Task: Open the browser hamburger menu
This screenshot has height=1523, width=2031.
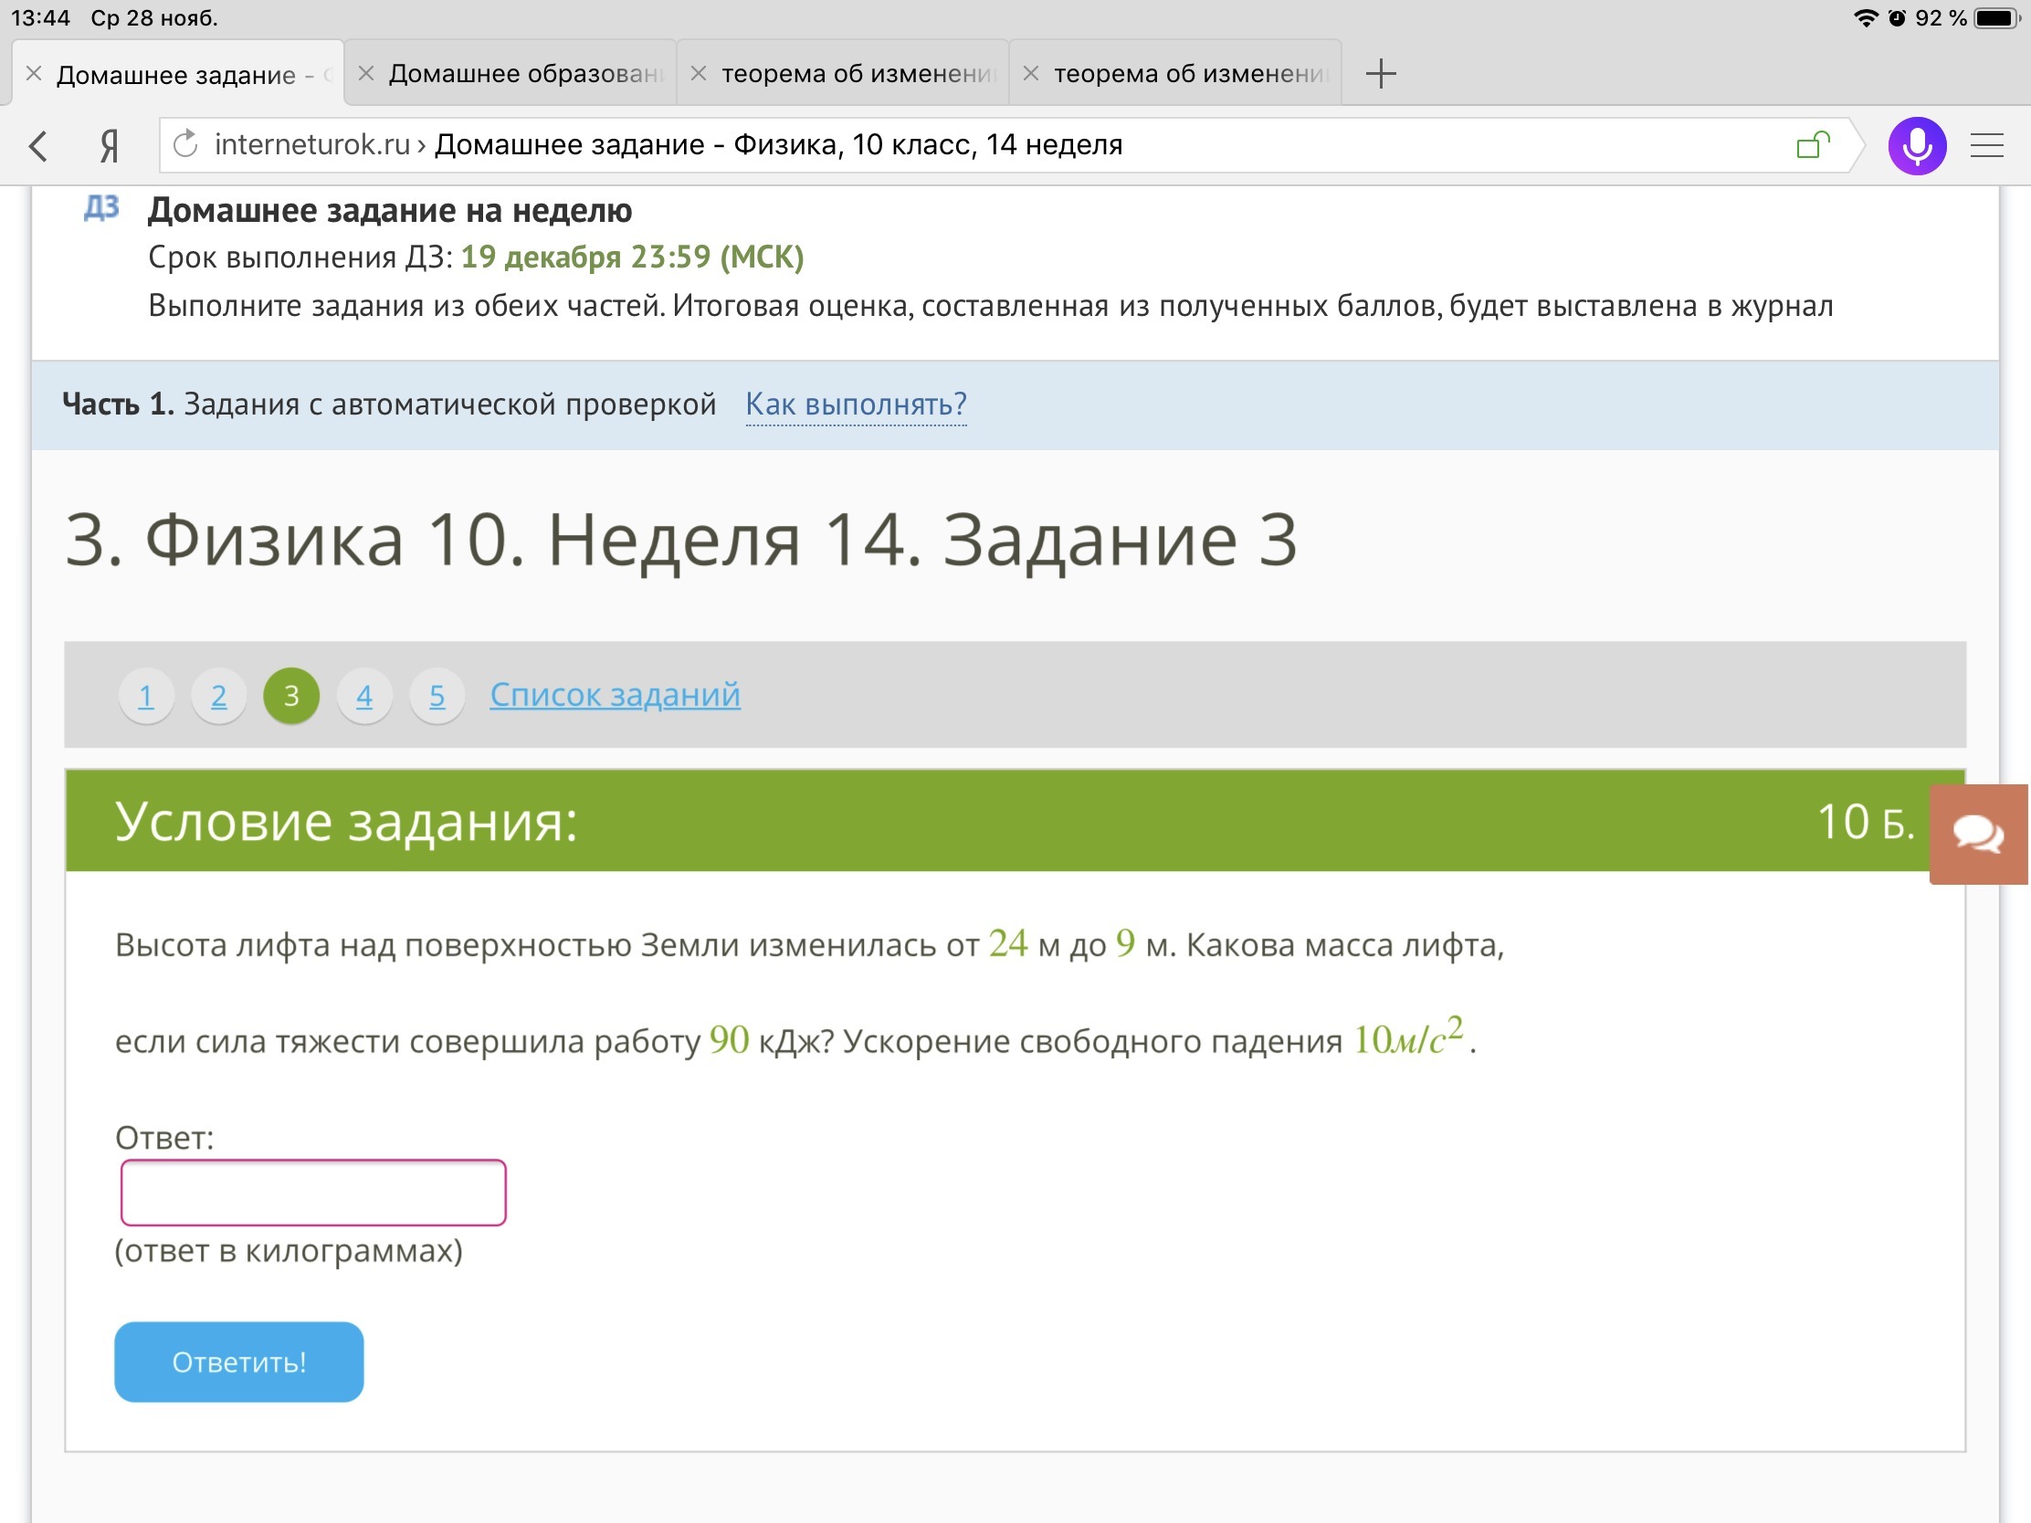Action: click(x=1987, y=145)
